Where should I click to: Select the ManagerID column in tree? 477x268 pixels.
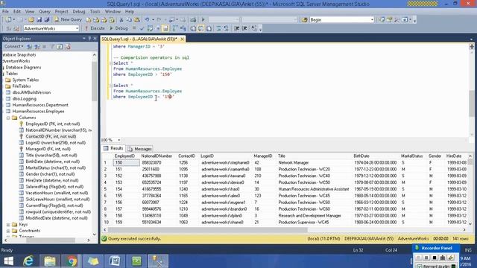[48, 149]
